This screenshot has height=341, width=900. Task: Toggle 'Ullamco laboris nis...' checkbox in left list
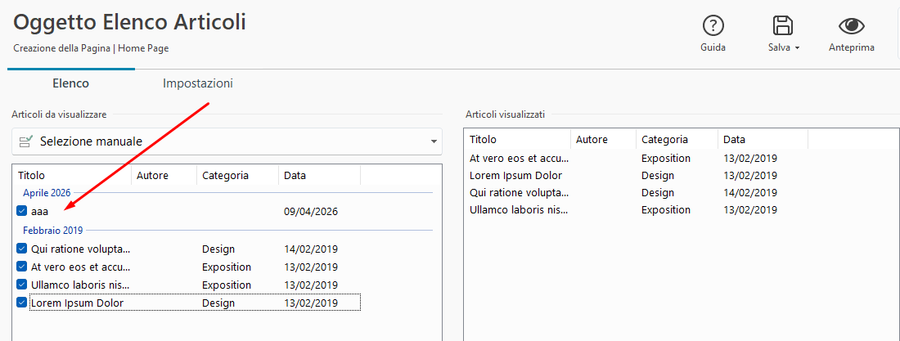coord(22,285)
